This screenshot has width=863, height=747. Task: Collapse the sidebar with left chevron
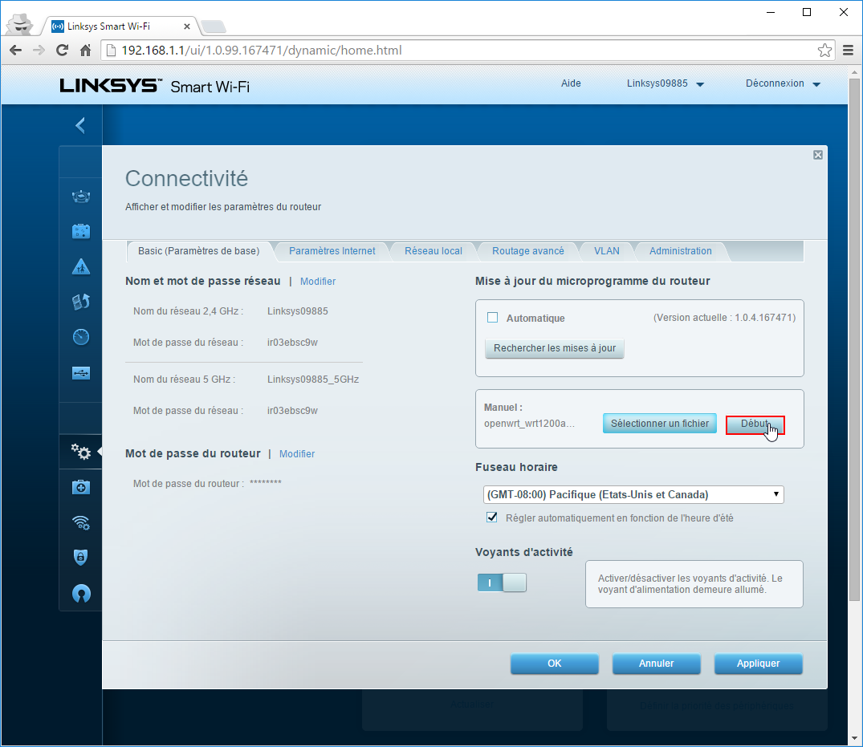[x=80, y=125]
